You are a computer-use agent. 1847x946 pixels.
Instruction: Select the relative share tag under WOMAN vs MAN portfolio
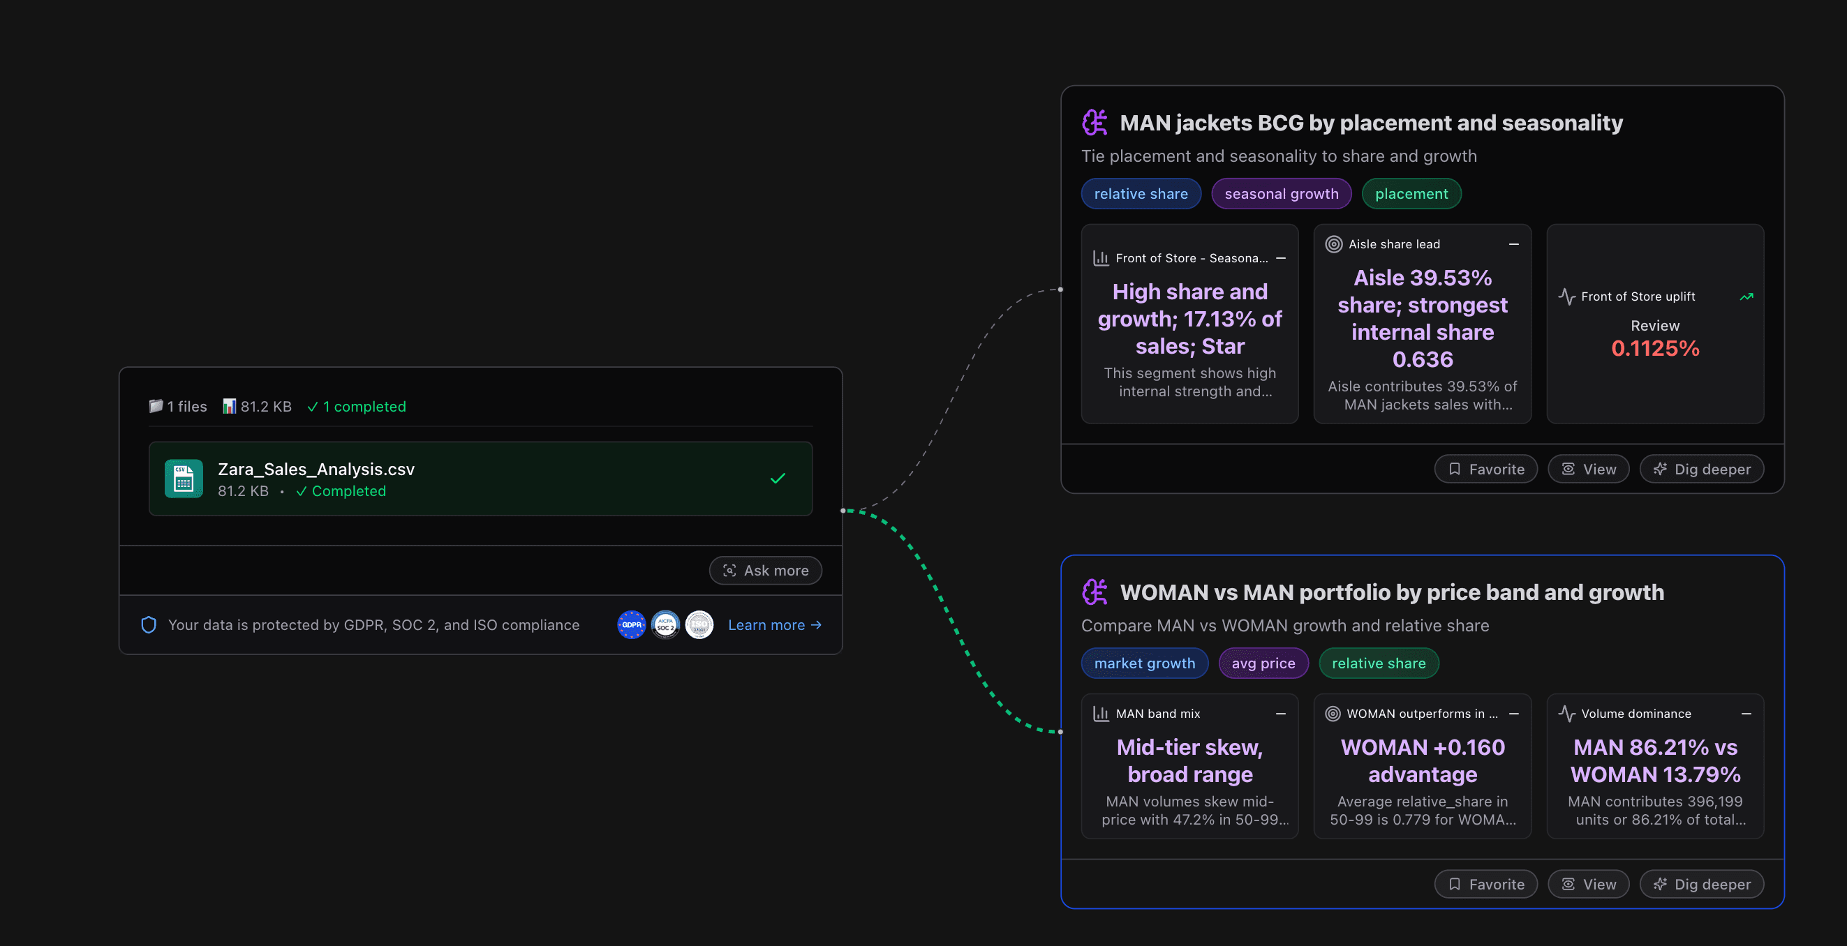pyautogui.click(x=1379, y=663)
